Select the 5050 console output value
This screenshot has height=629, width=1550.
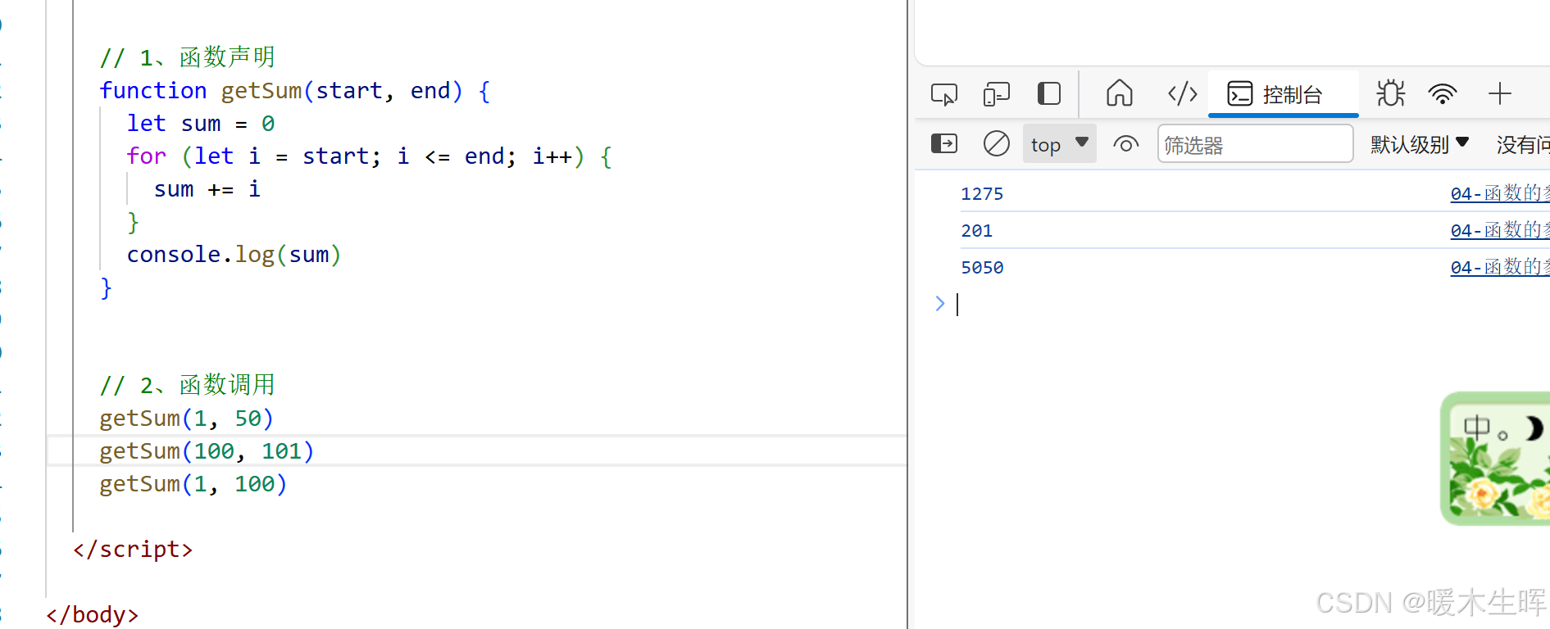[982, 268]
